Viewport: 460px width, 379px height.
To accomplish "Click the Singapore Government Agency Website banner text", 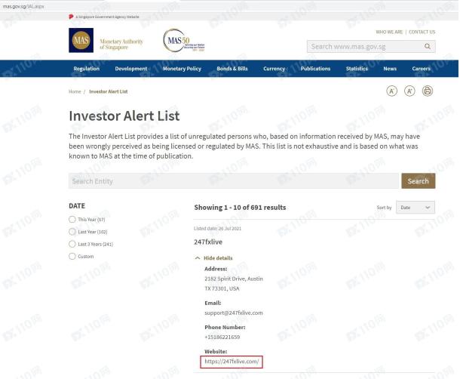I will click(107, 17).
